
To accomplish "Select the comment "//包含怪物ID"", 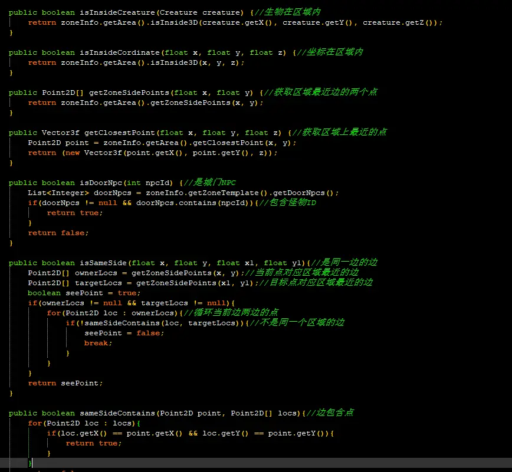I will tap(288, 203).
